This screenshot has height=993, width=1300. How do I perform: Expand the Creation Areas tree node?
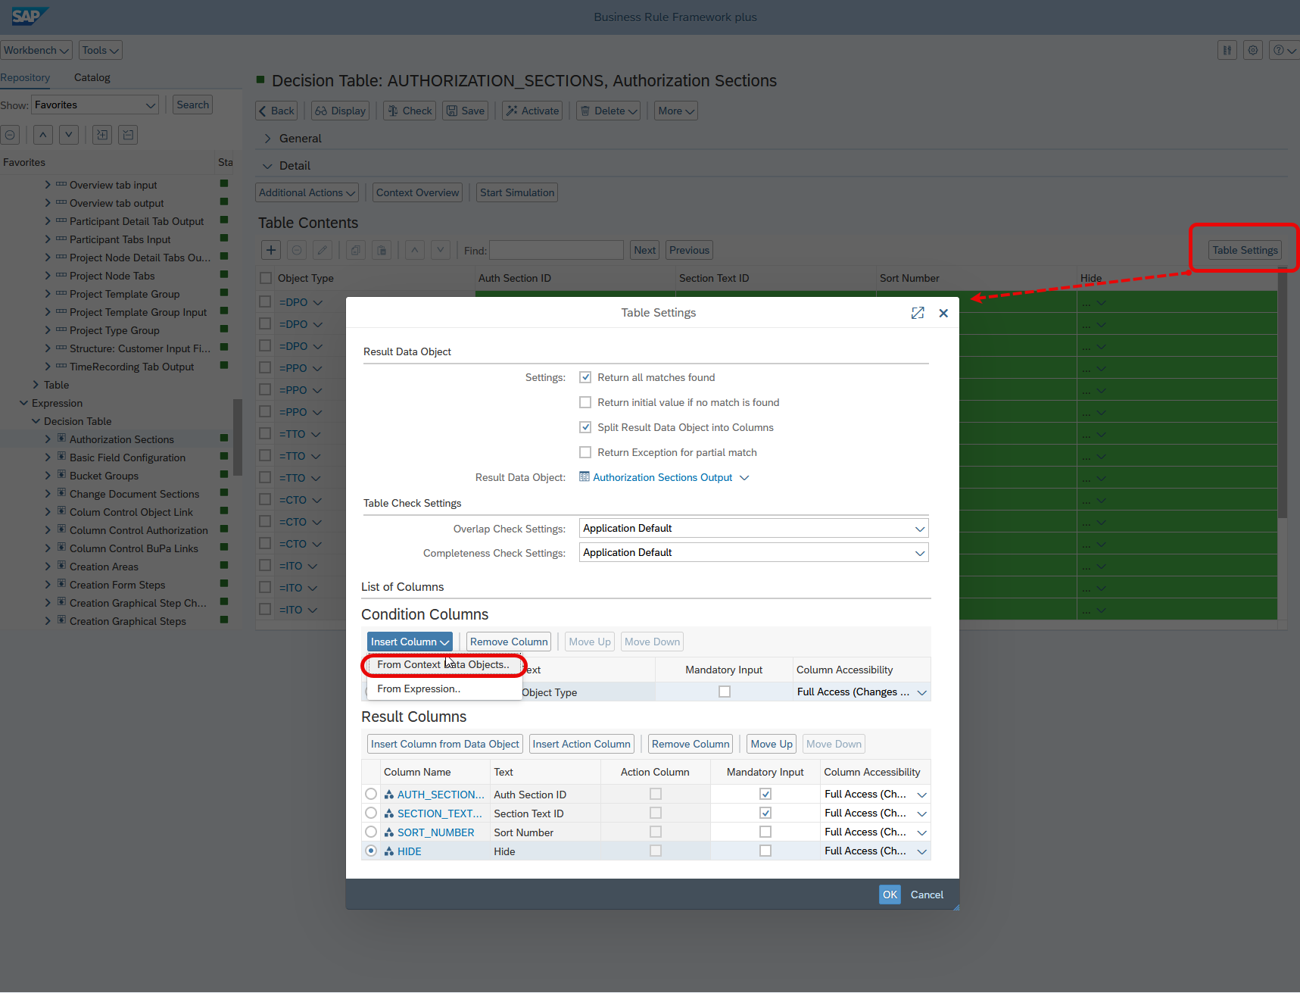click(48, 567)
